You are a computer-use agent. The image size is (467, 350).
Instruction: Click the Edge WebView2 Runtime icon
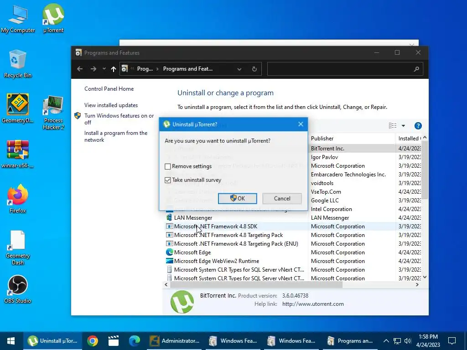170,261
